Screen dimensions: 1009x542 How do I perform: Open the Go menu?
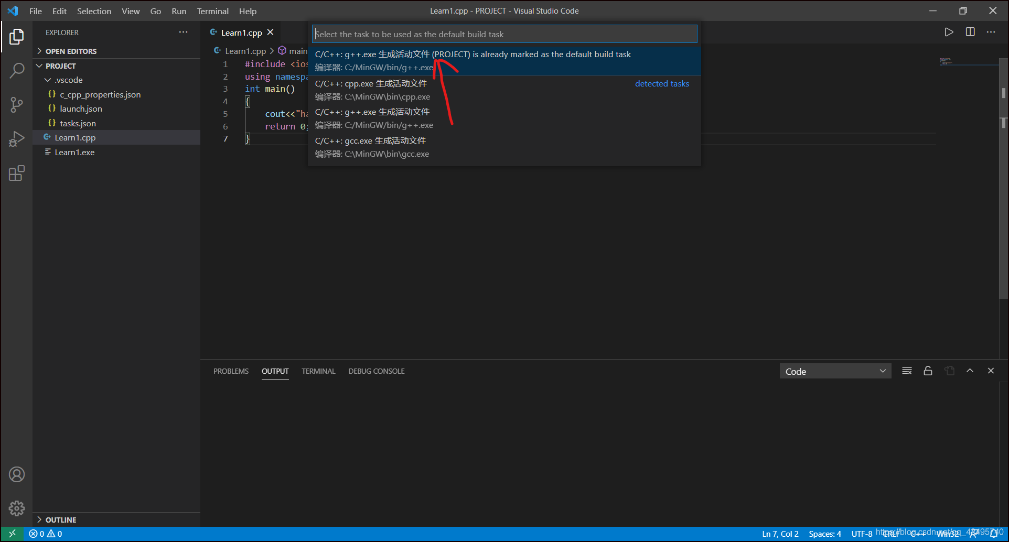(156, 11)
